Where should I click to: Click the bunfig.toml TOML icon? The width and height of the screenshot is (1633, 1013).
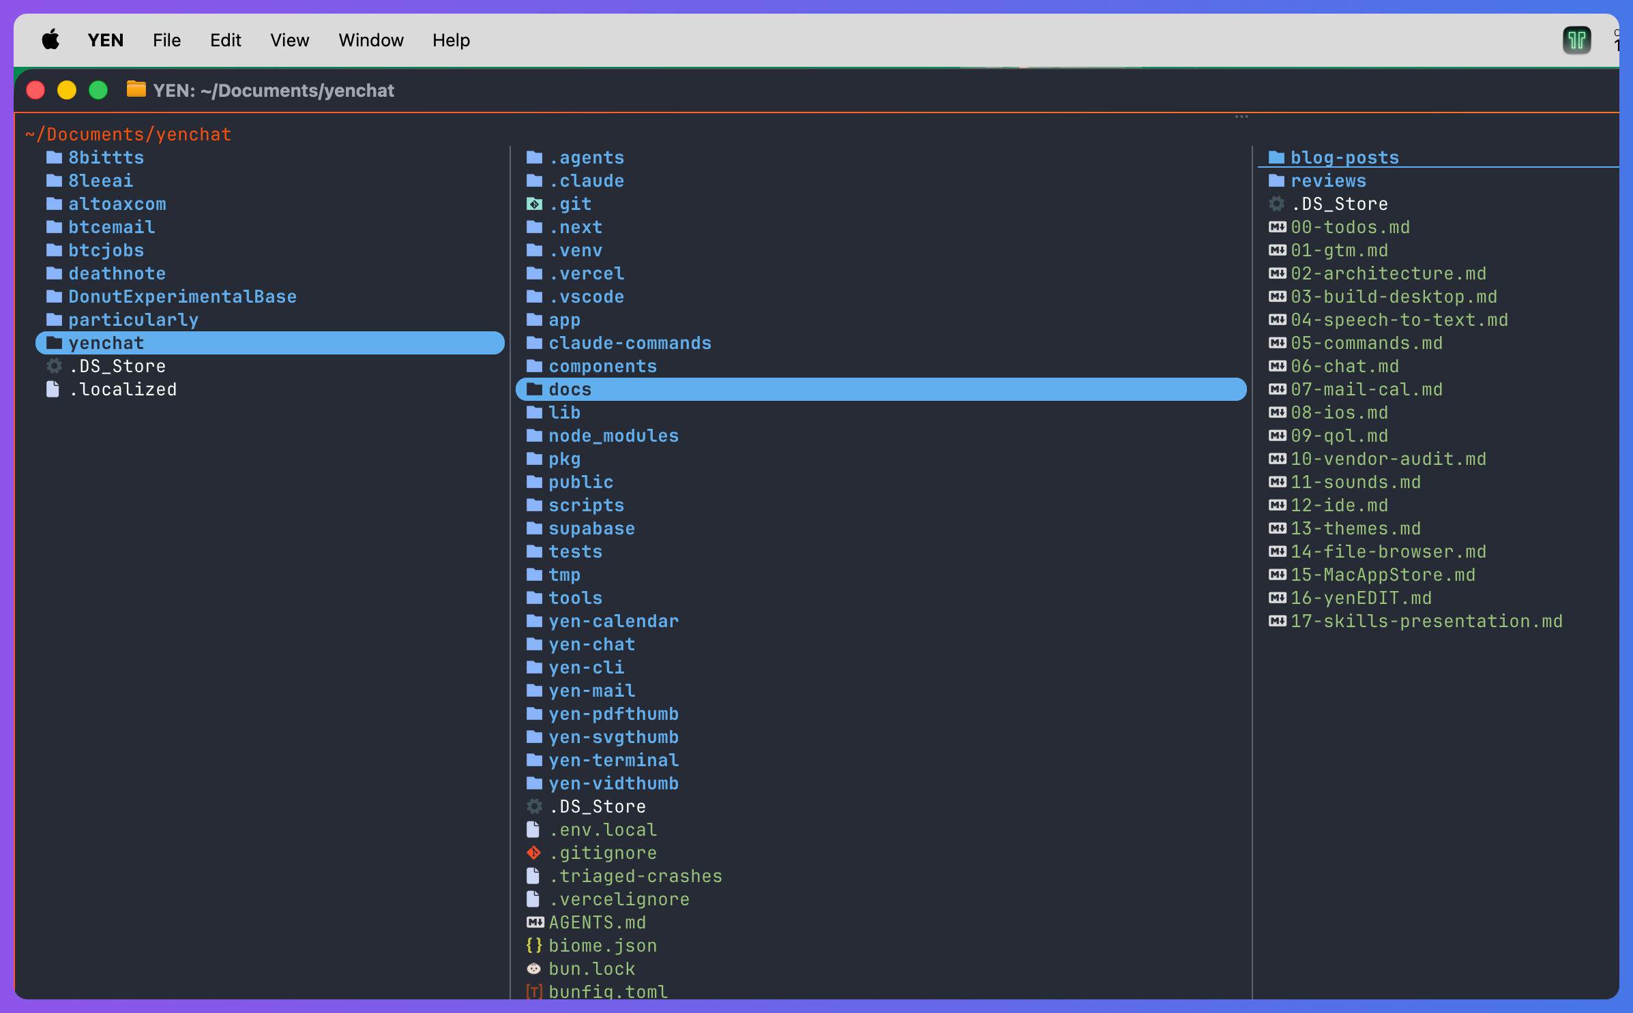pyautogui.click(x=533, y=991)
